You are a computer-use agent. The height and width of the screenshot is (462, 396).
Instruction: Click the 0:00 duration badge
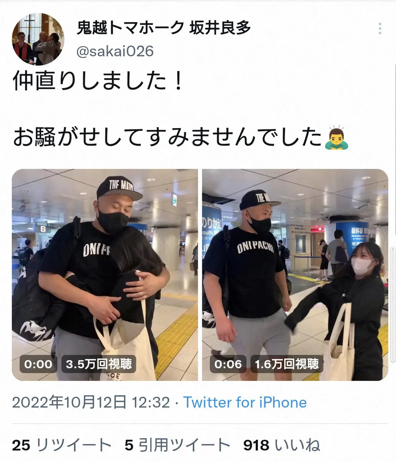click(x=38, y=364)
